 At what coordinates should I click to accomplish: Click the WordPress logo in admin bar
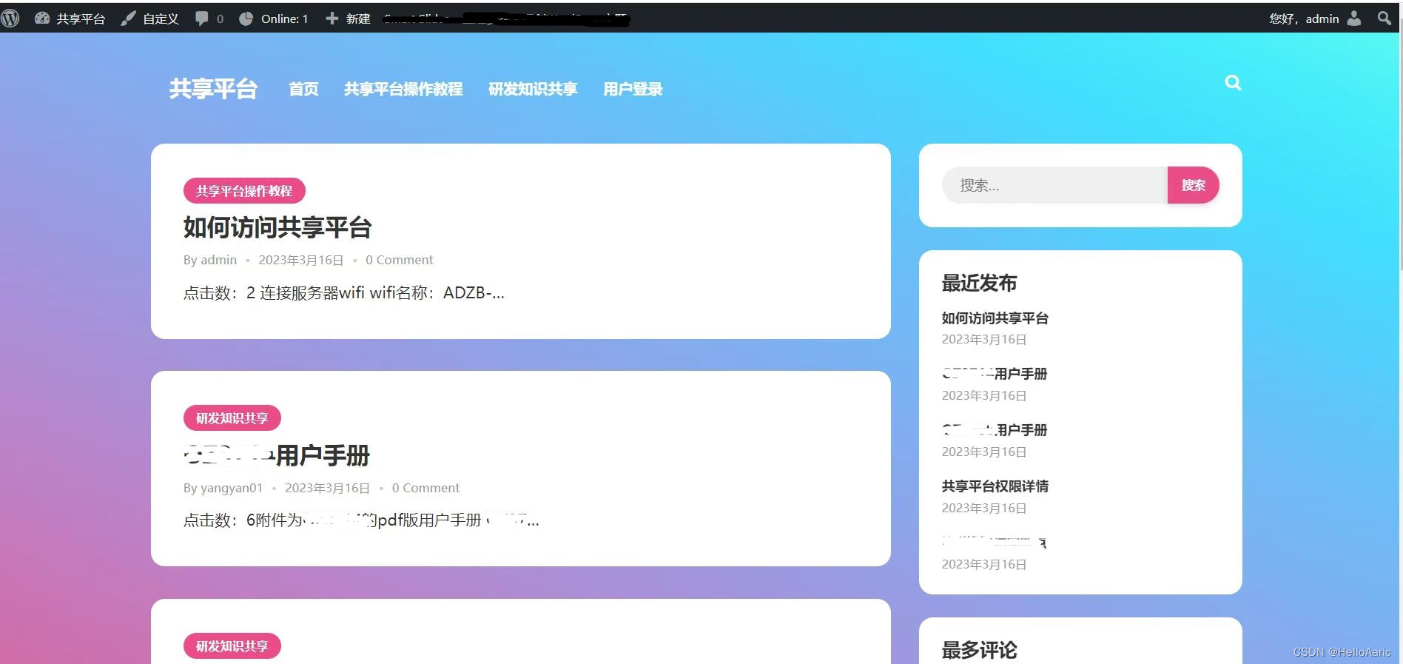point(10,18)
